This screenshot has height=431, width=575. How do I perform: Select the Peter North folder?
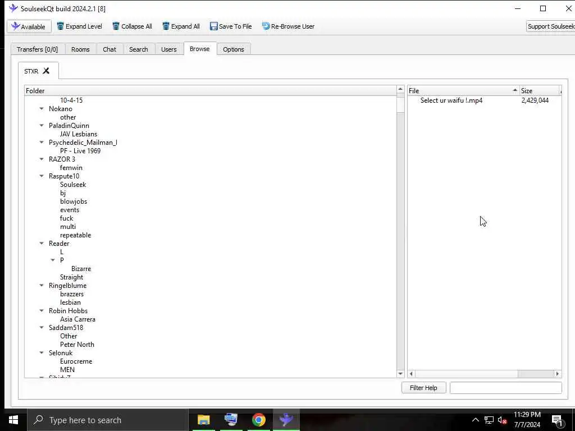[x=77, y=345]
